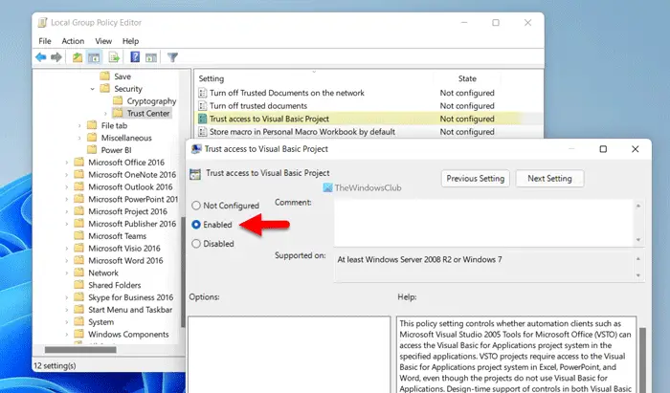This screenshot has width=670, height=393.
Task: Open Help via the question mark icon
Action: (135, 56)
